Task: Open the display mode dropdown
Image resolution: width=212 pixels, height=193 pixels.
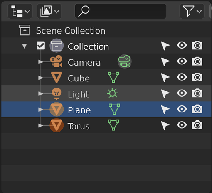Action: tap(49, 11)
